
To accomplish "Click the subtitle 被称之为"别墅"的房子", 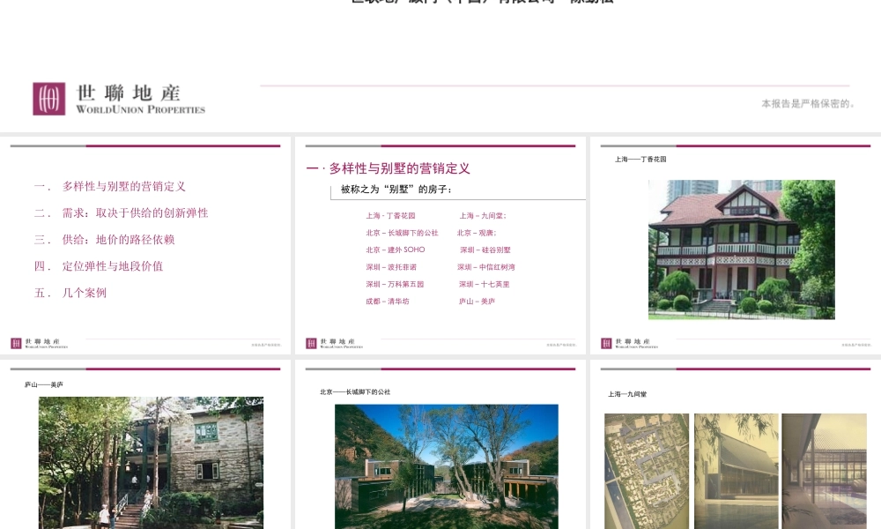I will [x=396, y=190].
